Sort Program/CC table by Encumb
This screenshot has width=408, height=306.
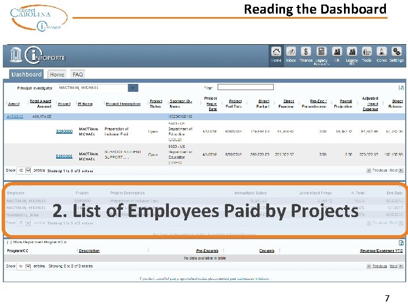(267, 250)
